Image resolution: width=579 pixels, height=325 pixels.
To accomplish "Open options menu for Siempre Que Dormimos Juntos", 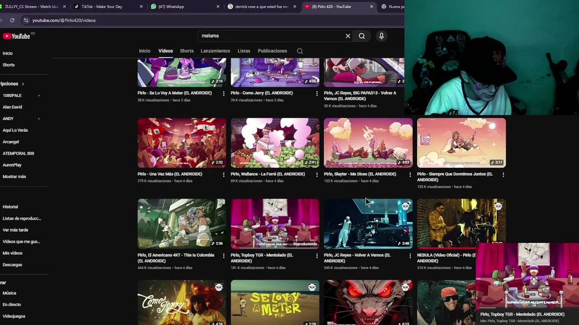I will click(x=503, y=174).
